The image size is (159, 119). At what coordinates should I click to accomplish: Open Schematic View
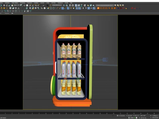coord(81,5)
